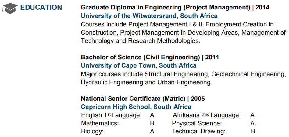Click the A grade next to Physical Science
This screenshot has height=137, width=289.
click(x=252, y=124)
